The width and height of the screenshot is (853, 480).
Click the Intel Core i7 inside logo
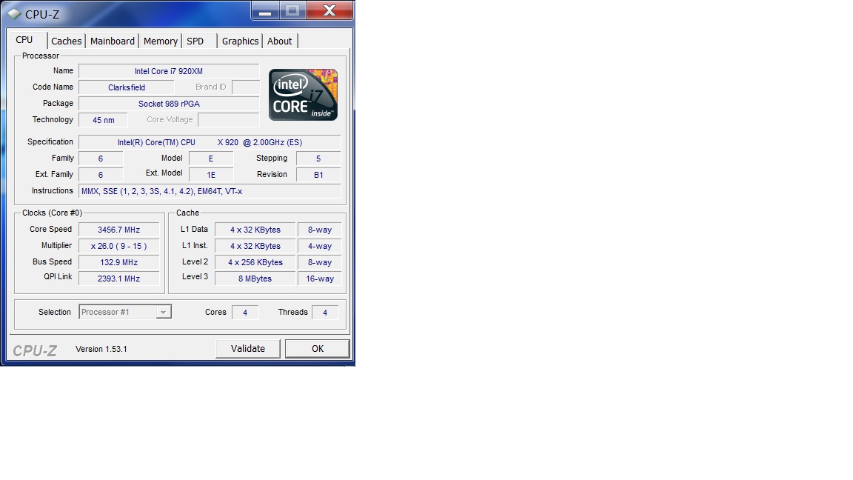pyautogui.click(x=303, y=95)
